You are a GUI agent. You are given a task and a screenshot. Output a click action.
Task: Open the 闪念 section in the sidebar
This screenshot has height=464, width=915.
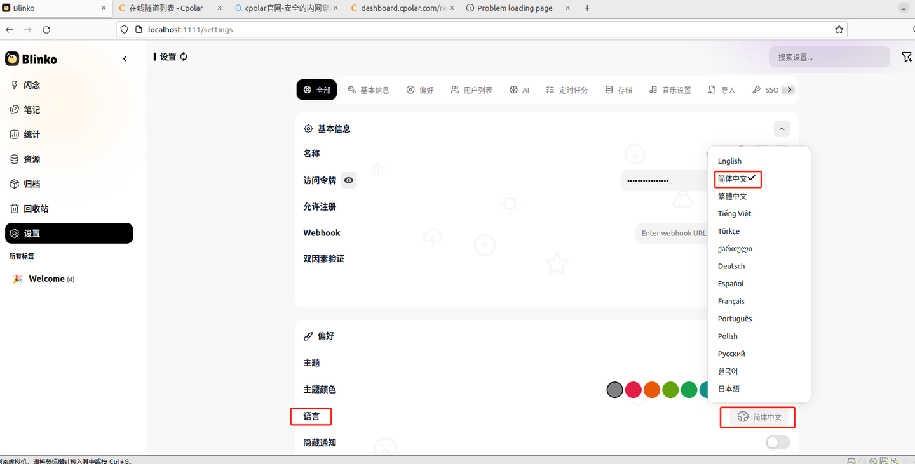[32, 84]
